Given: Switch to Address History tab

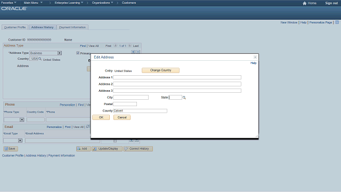Looking at the screenshot, I should (43, 27).
